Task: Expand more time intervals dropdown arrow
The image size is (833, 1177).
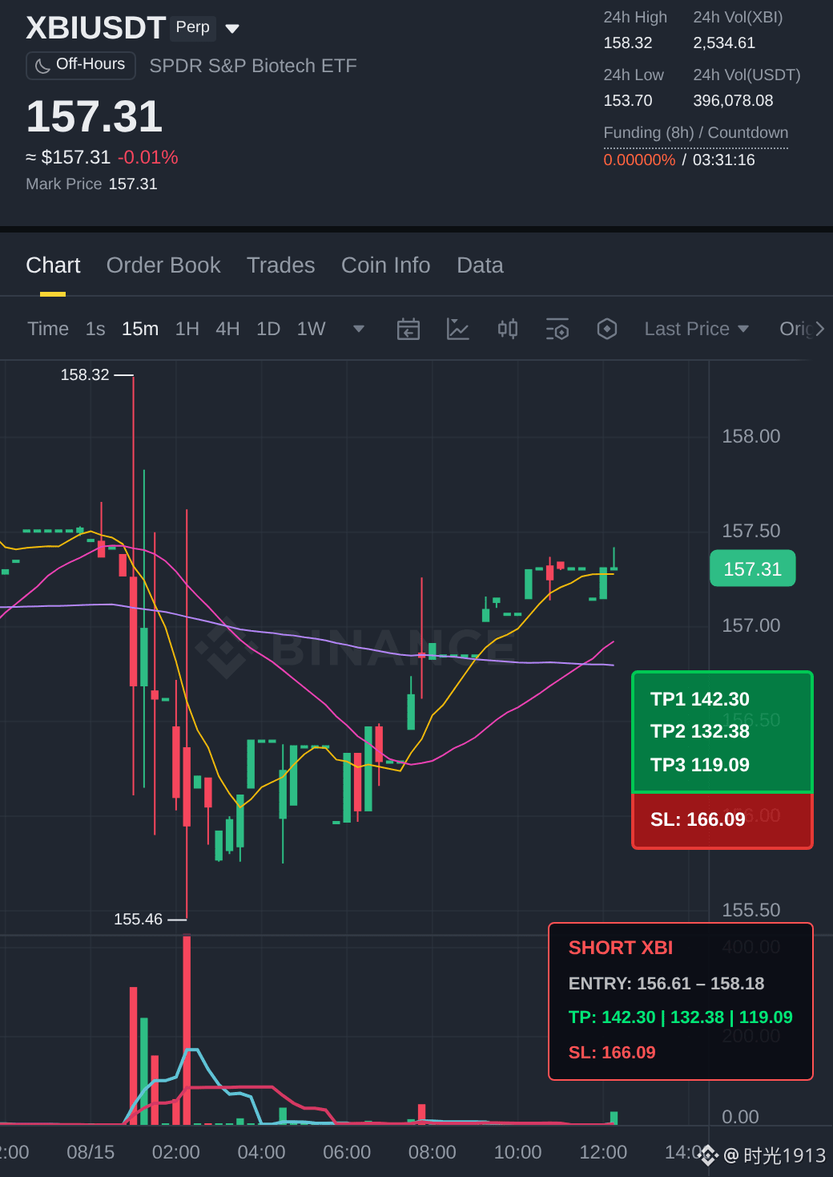Action: [359, 329]
